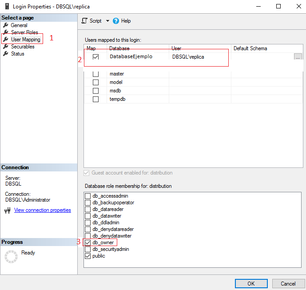Open the Help icon in toolbar
This screenshot has width=306, height=290.
point(116,21)
